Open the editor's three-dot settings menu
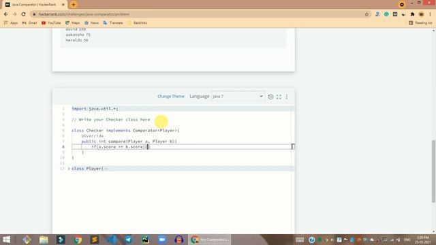The image size is (436, 245). pos(287,97)
